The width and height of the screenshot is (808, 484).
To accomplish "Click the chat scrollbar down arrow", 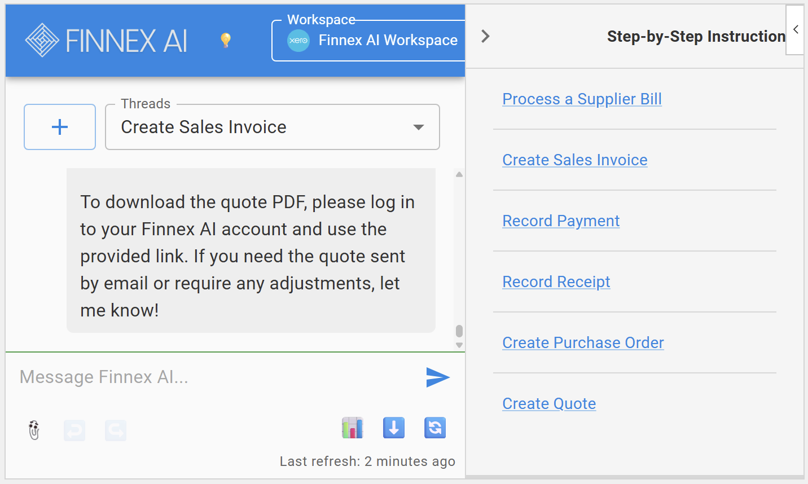I will pyautogui.click(x=459, y=345).
